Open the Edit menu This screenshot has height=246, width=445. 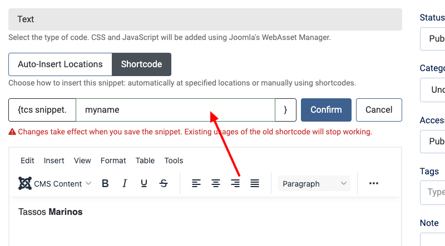[x=27, y=160]
